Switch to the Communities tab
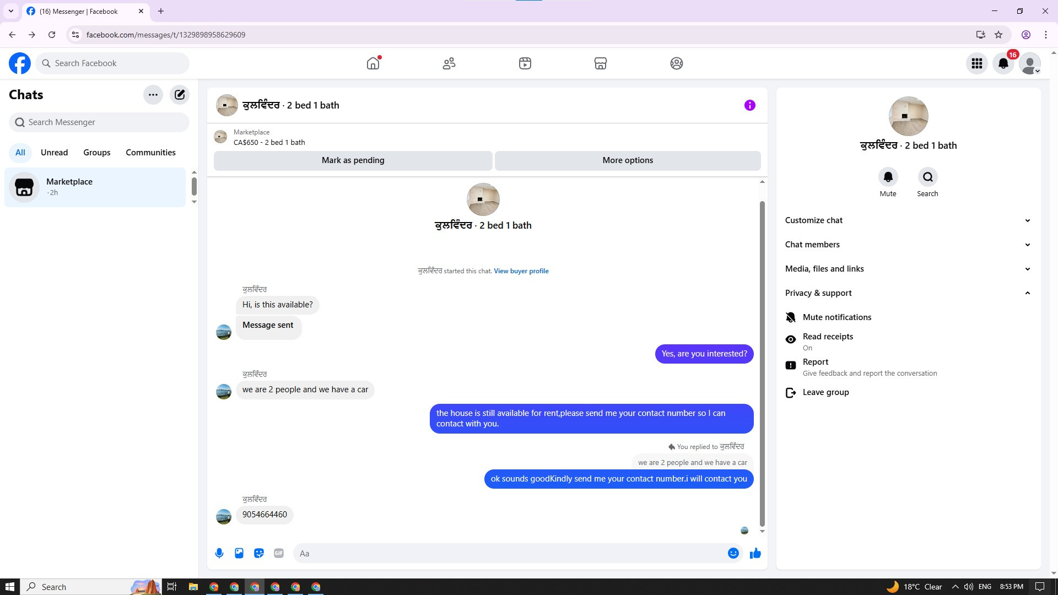 coord(150,153)
